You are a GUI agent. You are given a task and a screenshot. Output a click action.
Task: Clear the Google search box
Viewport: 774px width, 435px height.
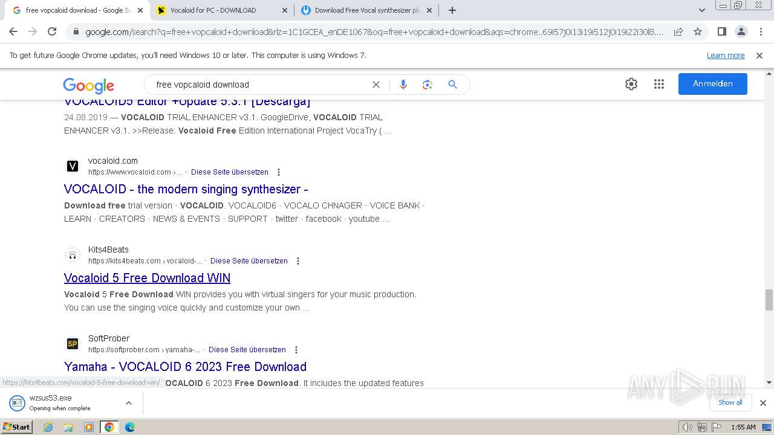pyautogui.click(x=376, y=85)
